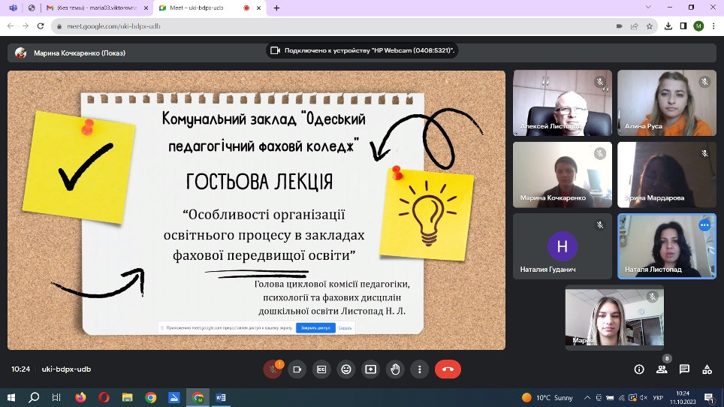Click the meeting code uki-bdpx-udb

66,369
